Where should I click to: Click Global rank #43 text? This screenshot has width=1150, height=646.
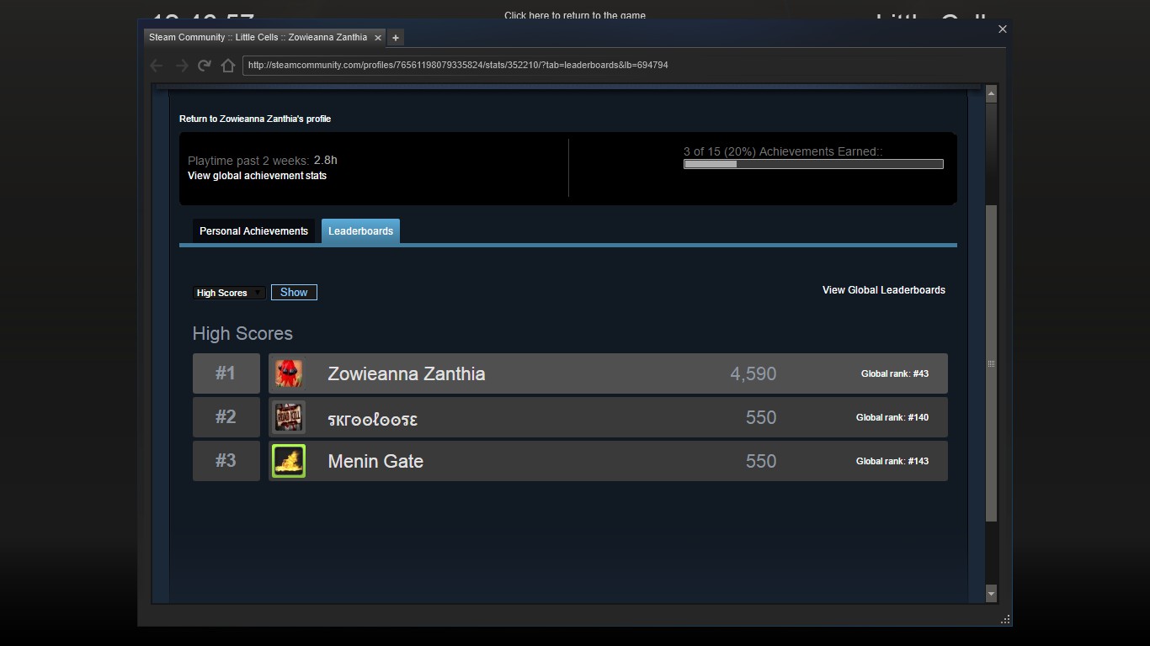(895, 373)
